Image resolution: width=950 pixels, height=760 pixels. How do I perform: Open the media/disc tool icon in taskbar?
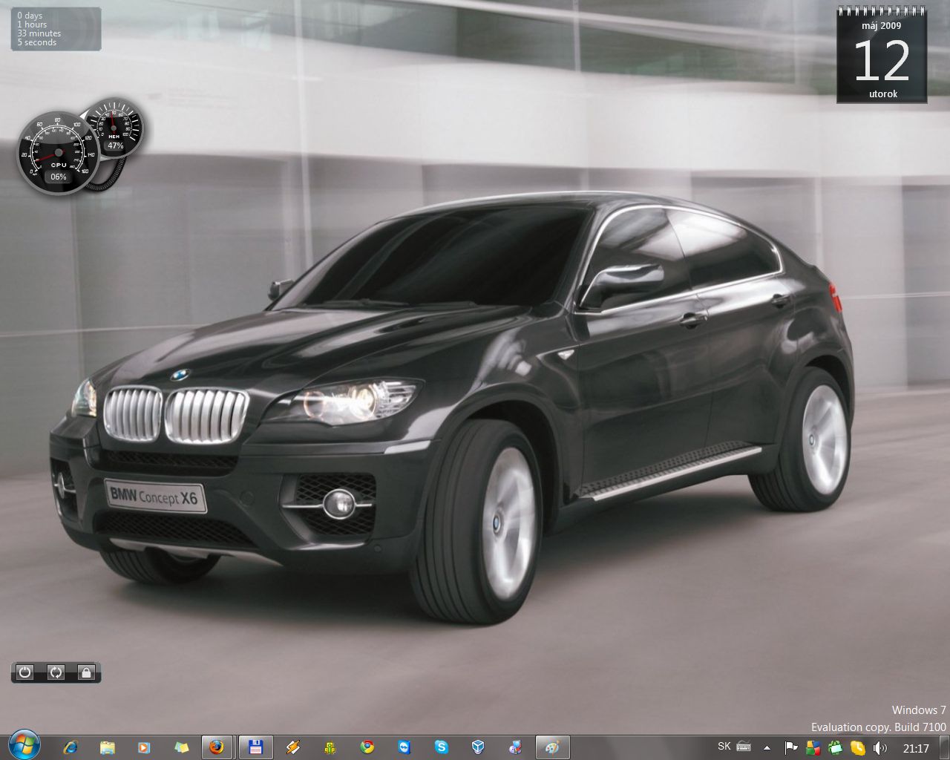[516, 747]
